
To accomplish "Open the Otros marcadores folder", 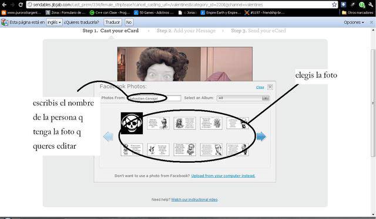I will pyautogui.click(x=358, y=13).
